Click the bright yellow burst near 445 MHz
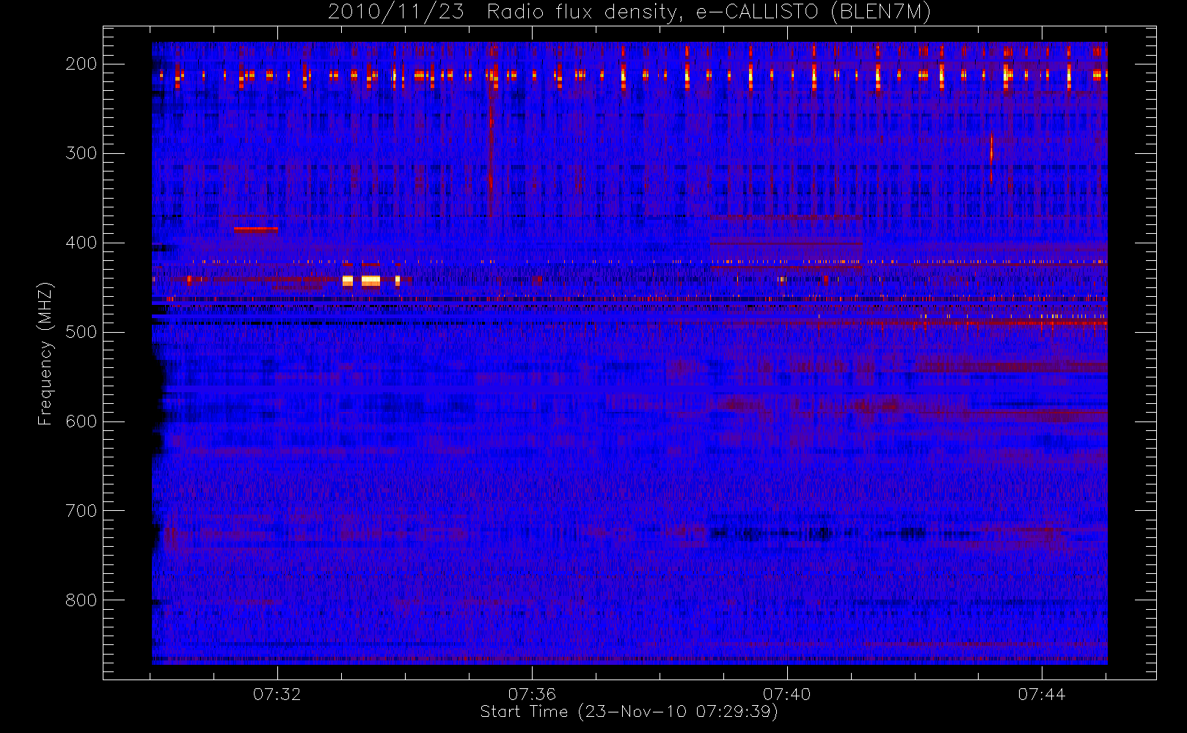This screenshot has width=1187, height=733. [370, 281]
